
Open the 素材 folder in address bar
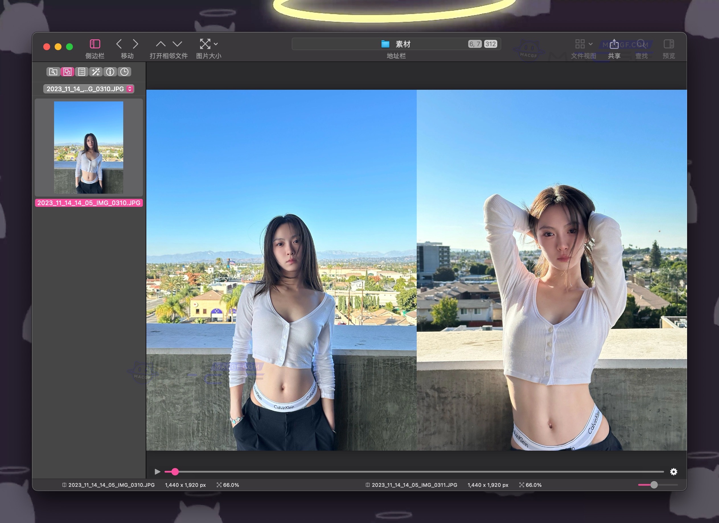coord(396,44)
